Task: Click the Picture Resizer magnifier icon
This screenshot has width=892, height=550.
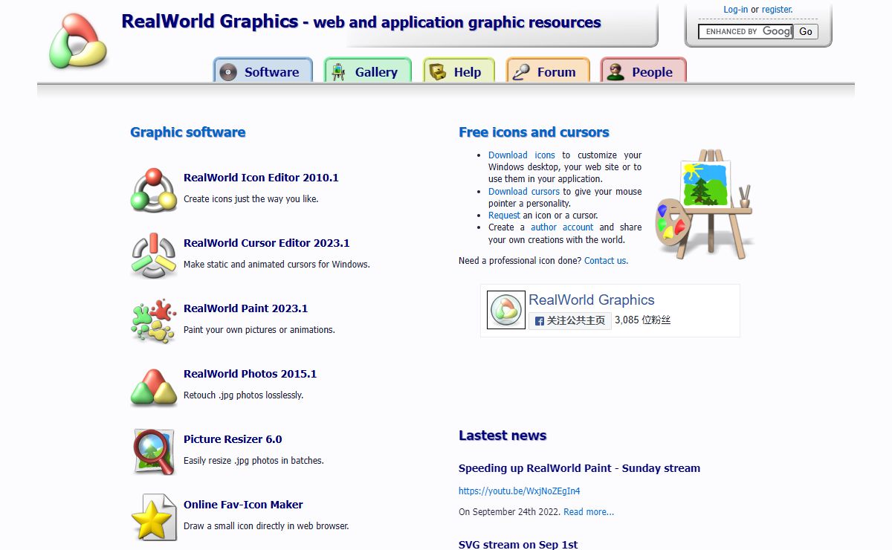Action: pos(153,451)
